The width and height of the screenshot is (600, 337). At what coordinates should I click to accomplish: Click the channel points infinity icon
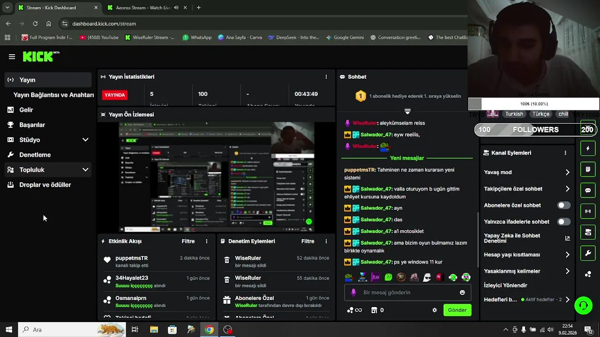(x=354, y=310)
